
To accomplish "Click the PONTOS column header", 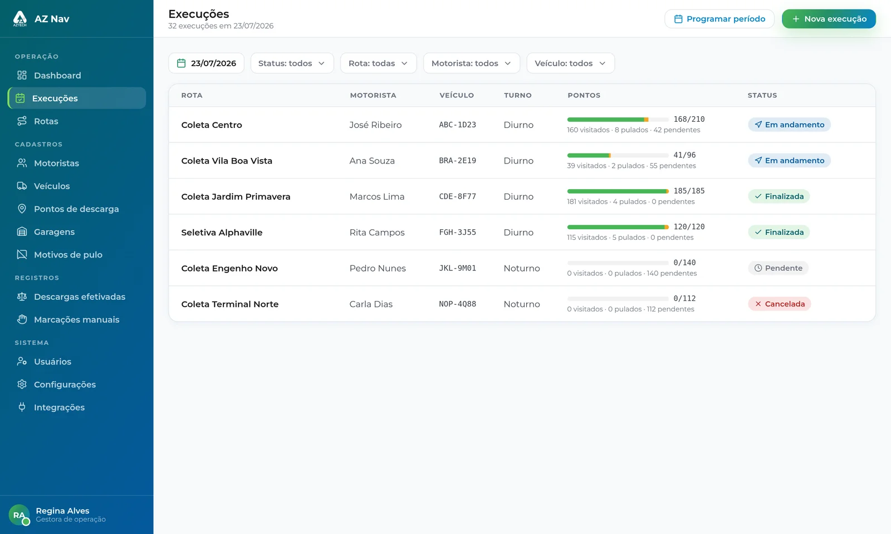I will [x=584, y=95].
